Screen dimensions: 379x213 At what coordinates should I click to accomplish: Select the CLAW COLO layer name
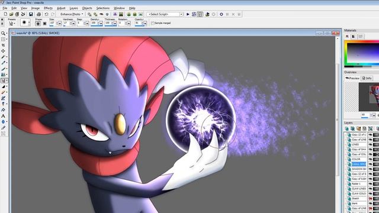359,193
